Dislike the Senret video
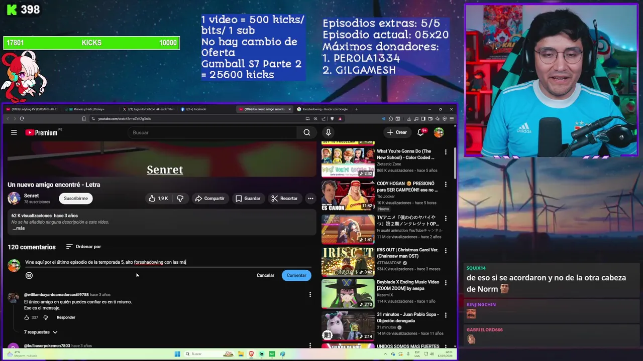 (180, 199)
